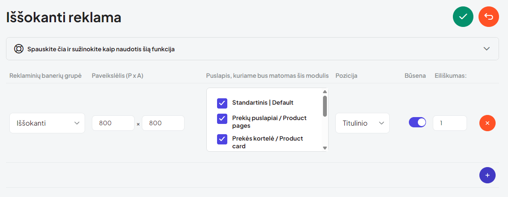The height and width of the screenshot is (197, 508).
Task: Click the Prekės kortelė / Product card label
Action: point(267,142)
